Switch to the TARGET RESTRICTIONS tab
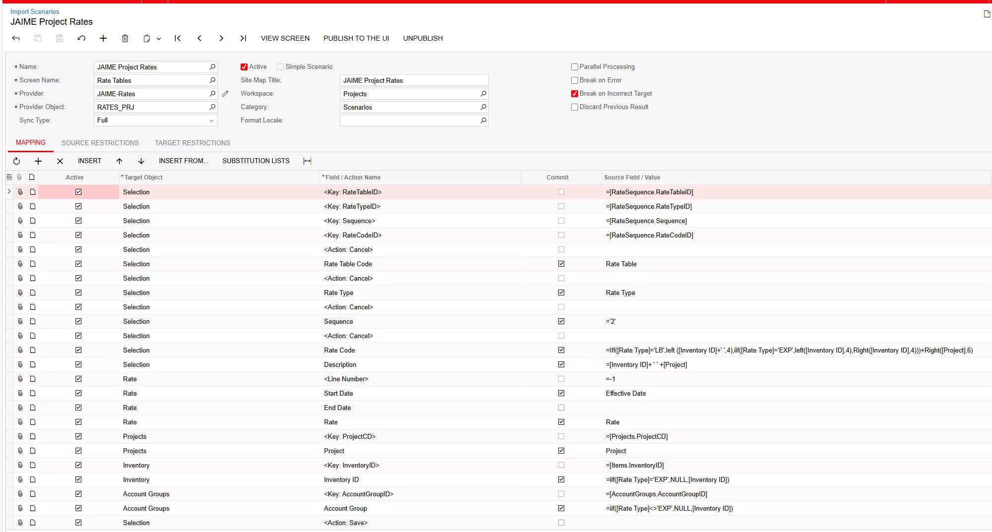The image size is (992, 532). click(x=193, y=143)
